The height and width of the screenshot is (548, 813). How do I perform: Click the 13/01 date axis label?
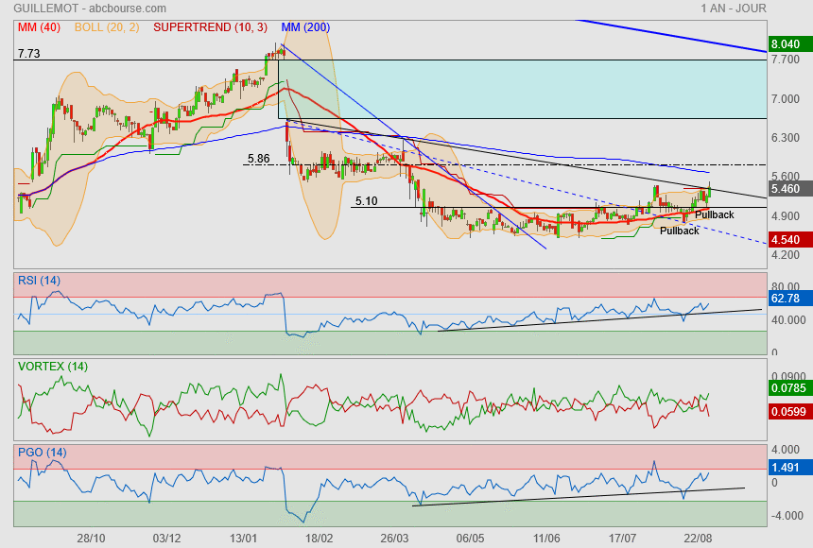pyautogui.click(x=244, y=538)
